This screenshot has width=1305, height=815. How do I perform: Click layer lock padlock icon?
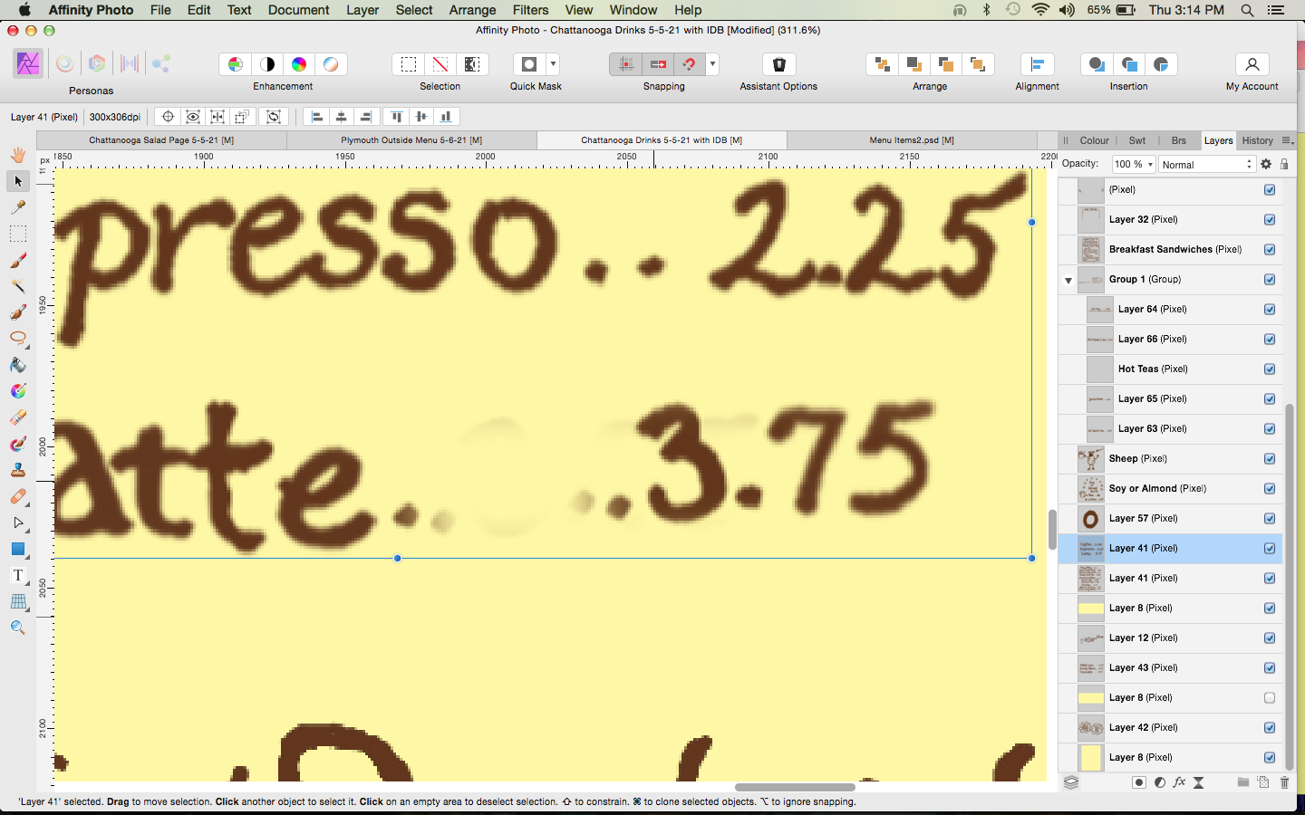[1284, 164]
